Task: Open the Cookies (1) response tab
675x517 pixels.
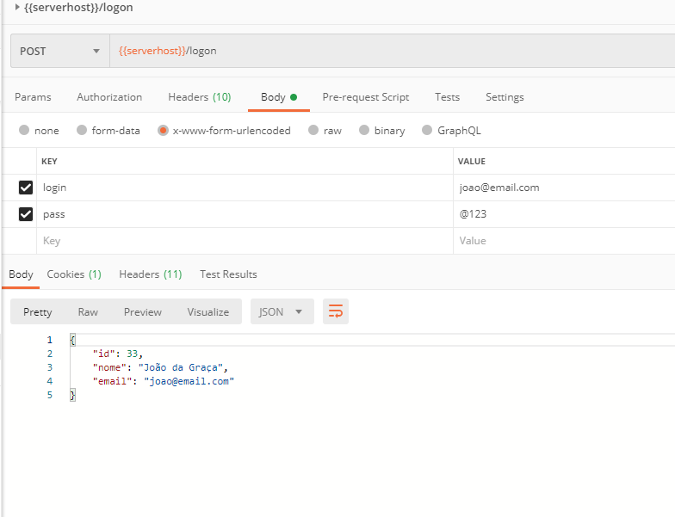Action: coord(74,274)
